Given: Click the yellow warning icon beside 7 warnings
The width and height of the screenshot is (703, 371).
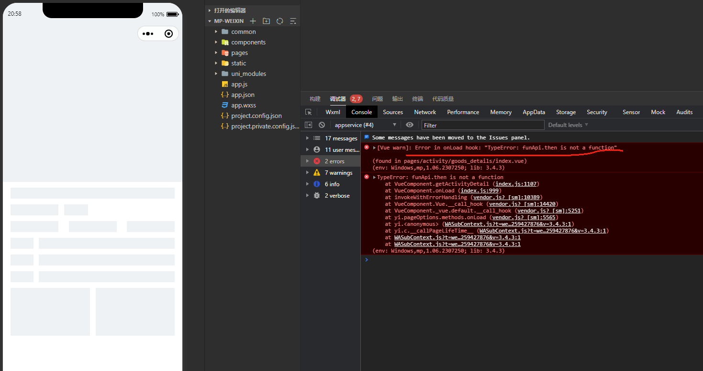Looking at the screenshot, I should 317,172.
